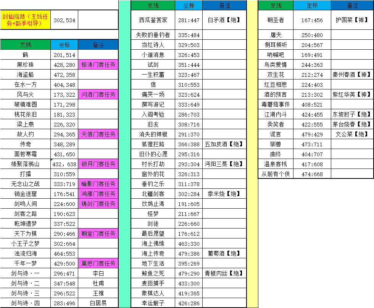Select the 东坡肘子【绝】 note cell
The image size is (374, 308).
352,114
